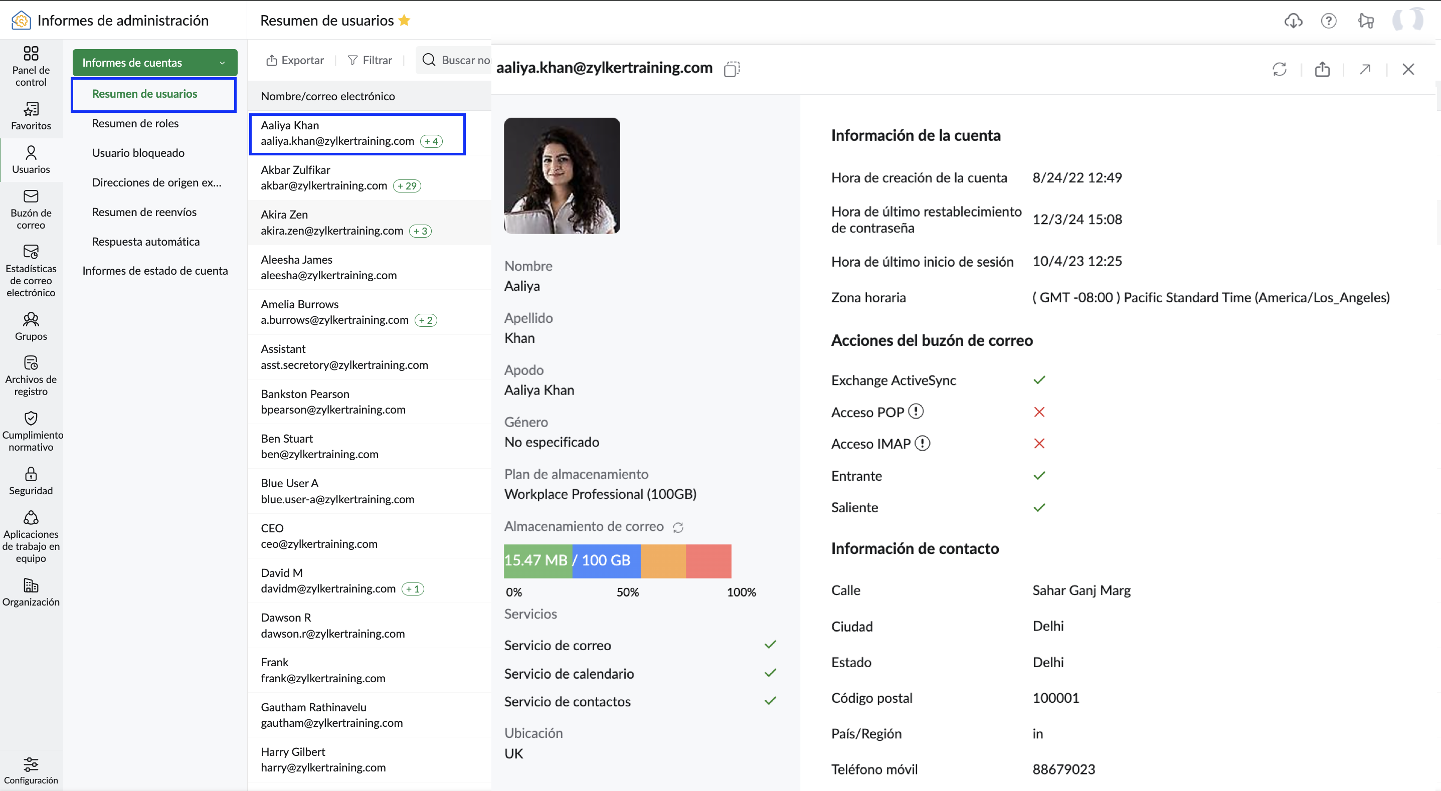Click the Acceso POP info icon
This screenshot has width=1441, height=791.
click(916, 411)
